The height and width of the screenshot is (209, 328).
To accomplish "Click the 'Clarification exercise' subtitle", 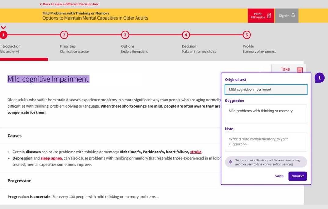I will [74, 51].
